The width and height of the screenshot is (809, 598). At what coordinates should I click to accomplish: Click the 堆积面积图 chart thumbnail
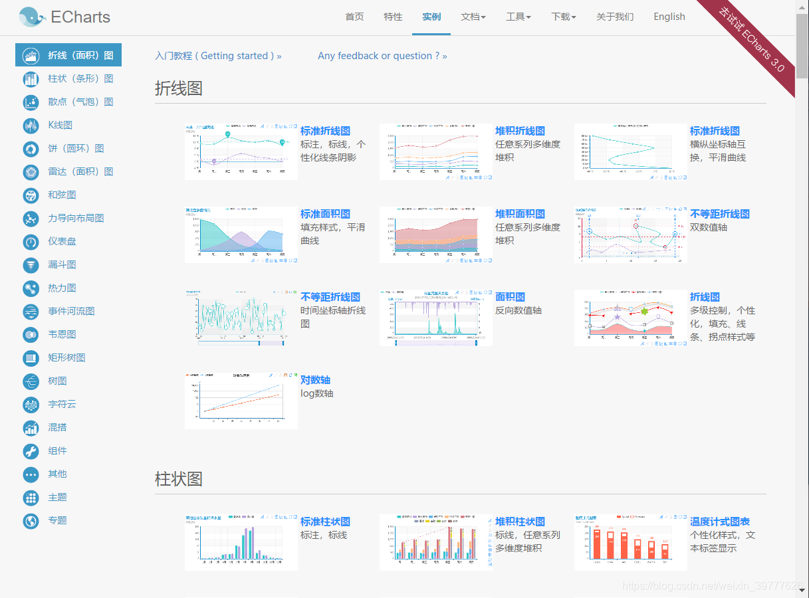(x=436, y=235)
